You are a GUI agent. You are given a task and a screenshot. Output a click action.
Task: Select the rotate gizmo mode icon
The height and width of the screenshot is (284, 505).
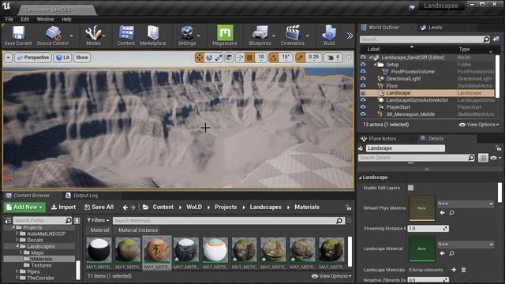click(x=209, y=58)
